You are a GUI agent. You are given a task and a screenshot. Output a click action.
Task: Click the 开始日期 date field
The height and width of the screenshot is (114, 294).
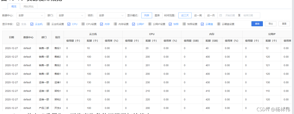pyautogui.click(x=230, y=15)
